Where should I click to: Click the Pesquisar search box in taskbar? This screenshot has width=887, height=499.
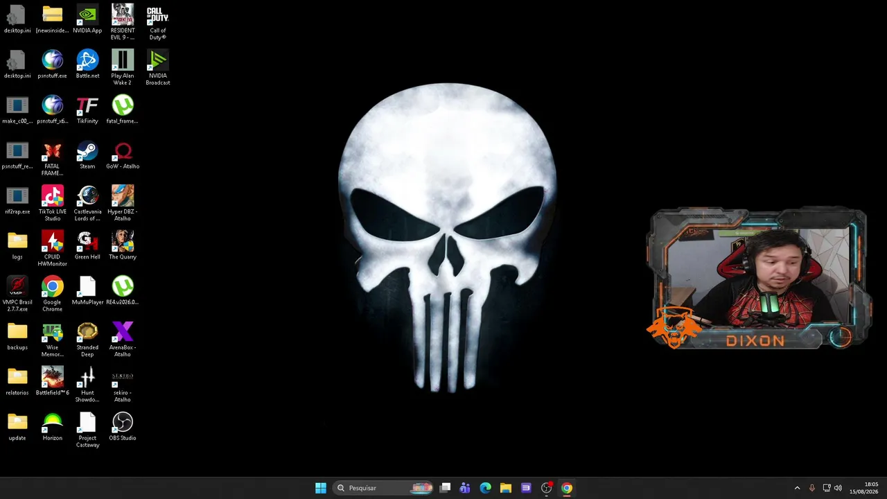383,488
